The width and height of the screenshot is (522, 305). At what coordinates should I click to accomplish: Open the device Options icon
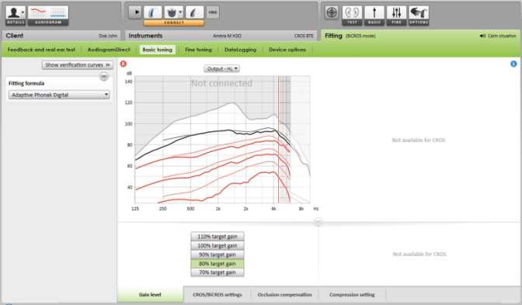pyautogui.click(x=419, y=16)
